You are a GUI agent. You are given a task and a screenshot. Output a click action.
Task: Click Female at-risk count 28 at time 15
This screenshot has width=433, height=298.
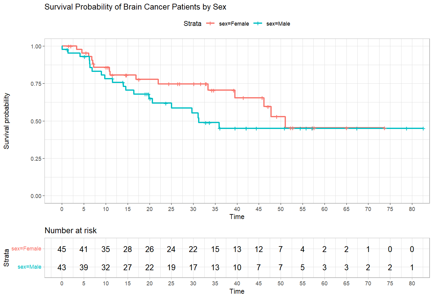pyautogui.click(x=127, y=249)
